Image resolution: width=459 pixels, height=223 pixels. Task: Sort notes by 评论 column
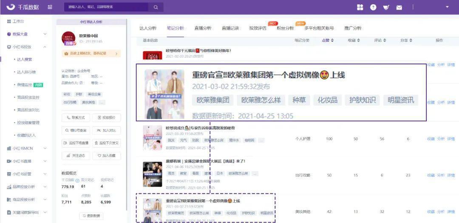point(380,41)
